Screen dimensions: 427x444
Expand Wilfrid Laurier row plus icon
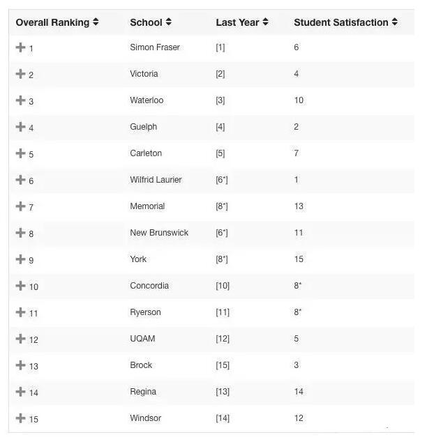[21, 179]
